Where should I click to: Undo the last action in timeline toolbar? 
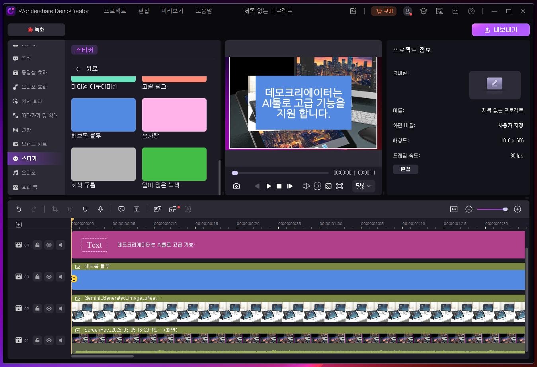pos(19,209)
